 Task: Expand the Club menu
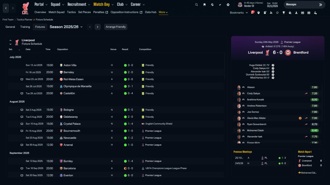pyautogui.click(x=122, y=4)
